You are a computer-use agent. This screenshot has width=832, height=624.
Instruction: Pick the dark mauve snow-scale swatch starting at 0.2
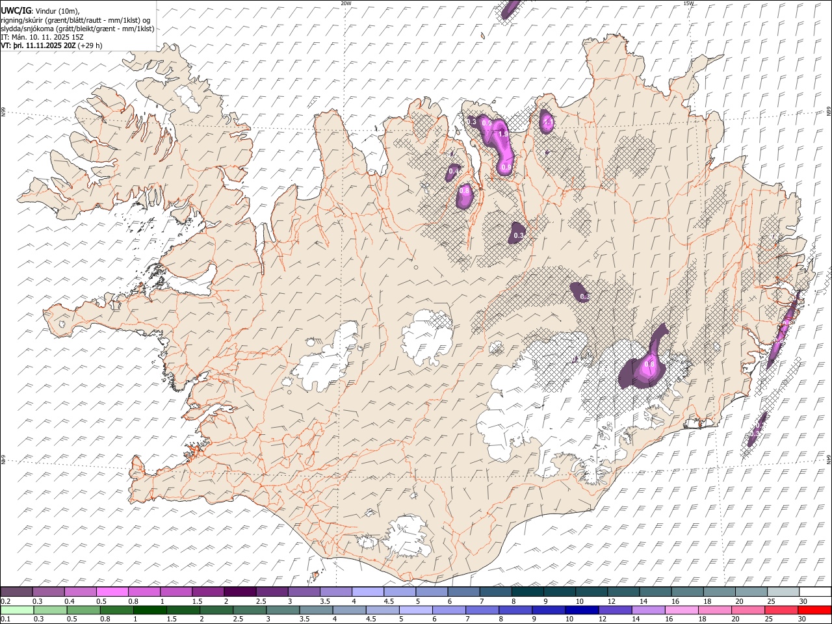coord(16,592)
